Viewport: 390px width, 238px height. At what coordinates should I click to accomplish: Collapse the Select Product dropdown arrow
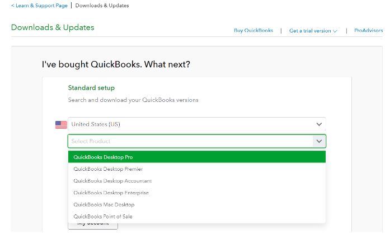[319, 141]
